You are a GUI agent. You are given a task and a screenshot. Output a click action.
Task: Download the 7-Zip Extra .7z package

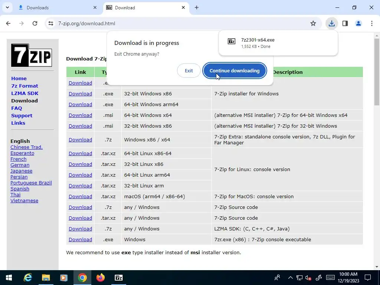(80, 140)
